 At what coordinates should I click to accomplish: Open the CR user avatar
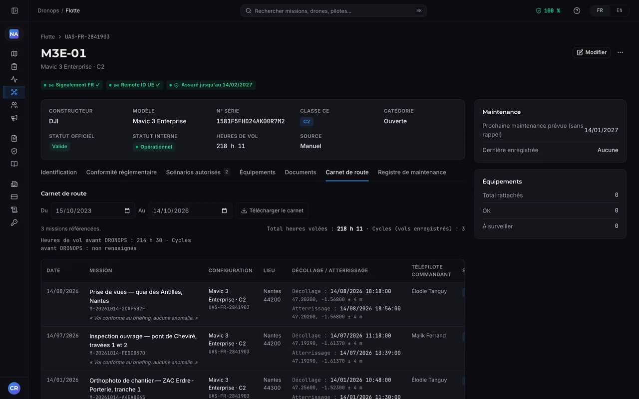point(14,388)
